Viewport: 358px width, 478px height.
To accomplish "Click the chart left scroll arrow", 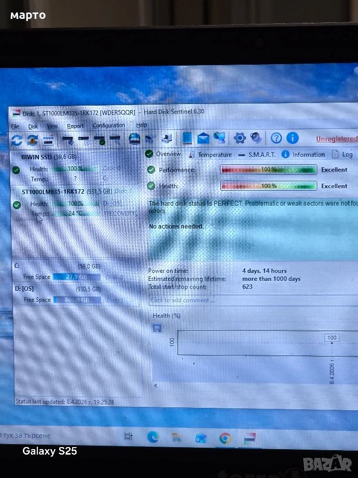I will 156,385.
